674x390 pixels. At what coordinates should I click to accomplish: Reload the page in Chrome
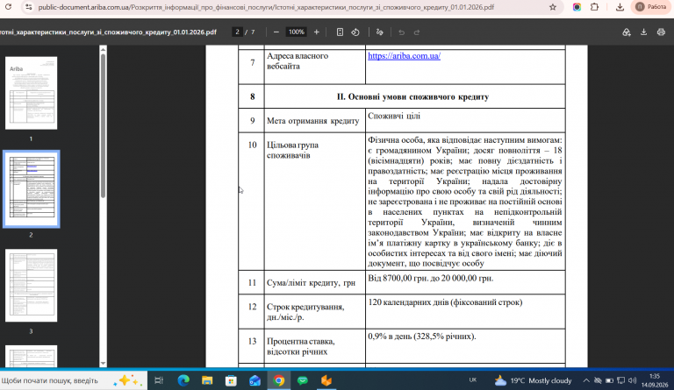[8, 7]
